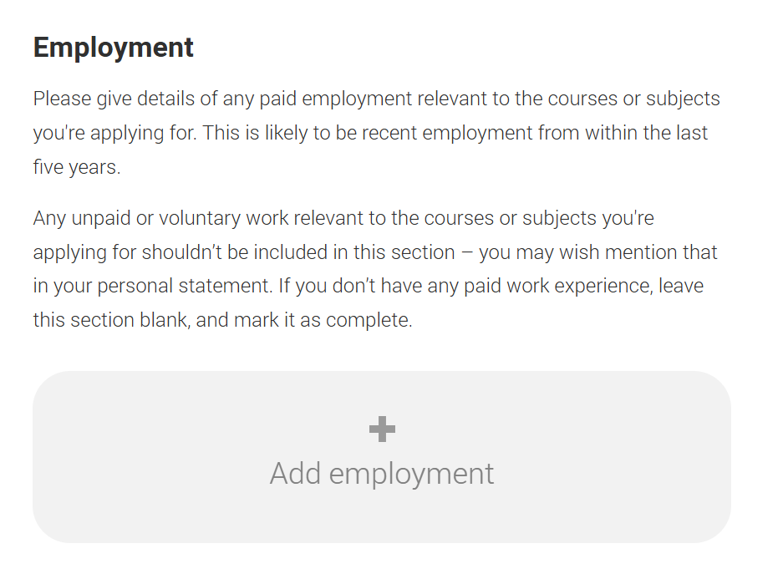The height and width of the screenshot is (569, 778).
Task: Click the phrase 'you may wish mention that'
Action: tap(598, 252)
